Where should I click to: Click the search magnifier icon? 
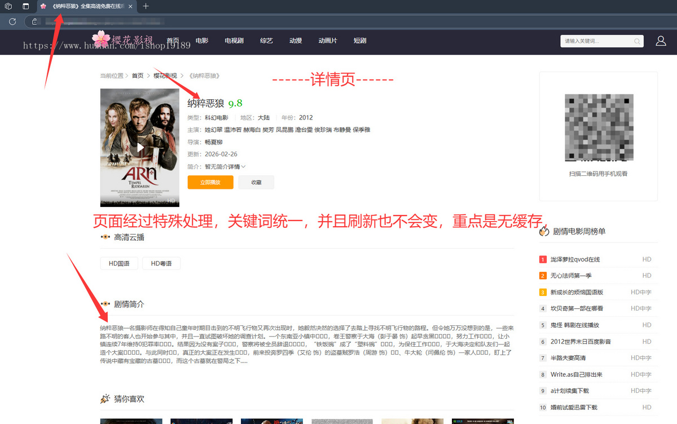638,41
